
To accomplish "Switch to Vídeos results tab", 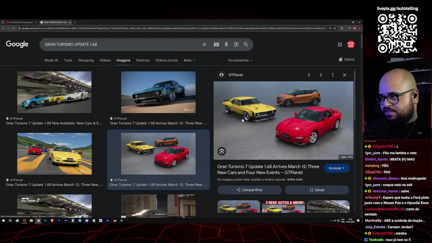I will pyautogui.click(x=105, y=60).
